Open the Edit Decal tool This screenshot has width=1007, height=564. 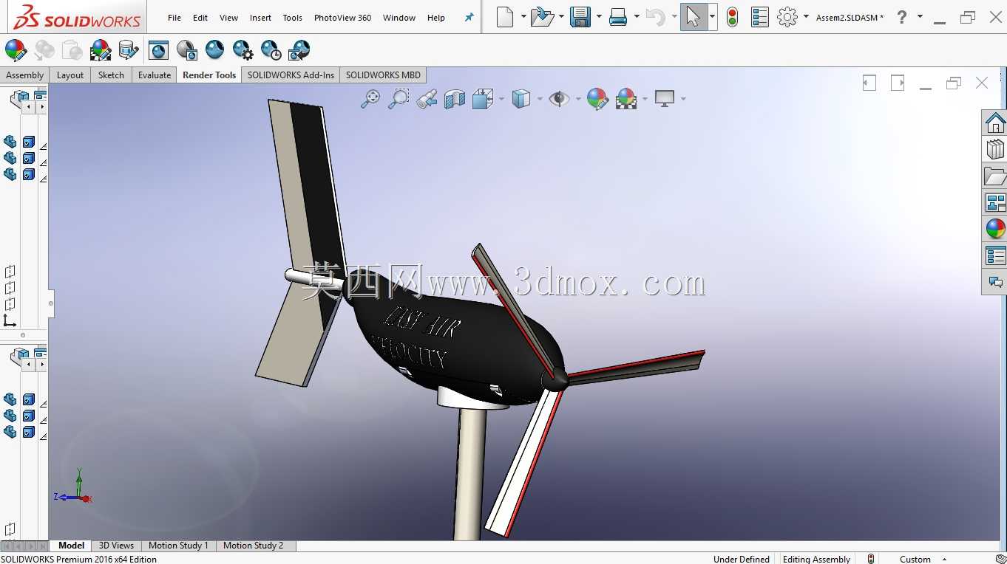point(129,50)
